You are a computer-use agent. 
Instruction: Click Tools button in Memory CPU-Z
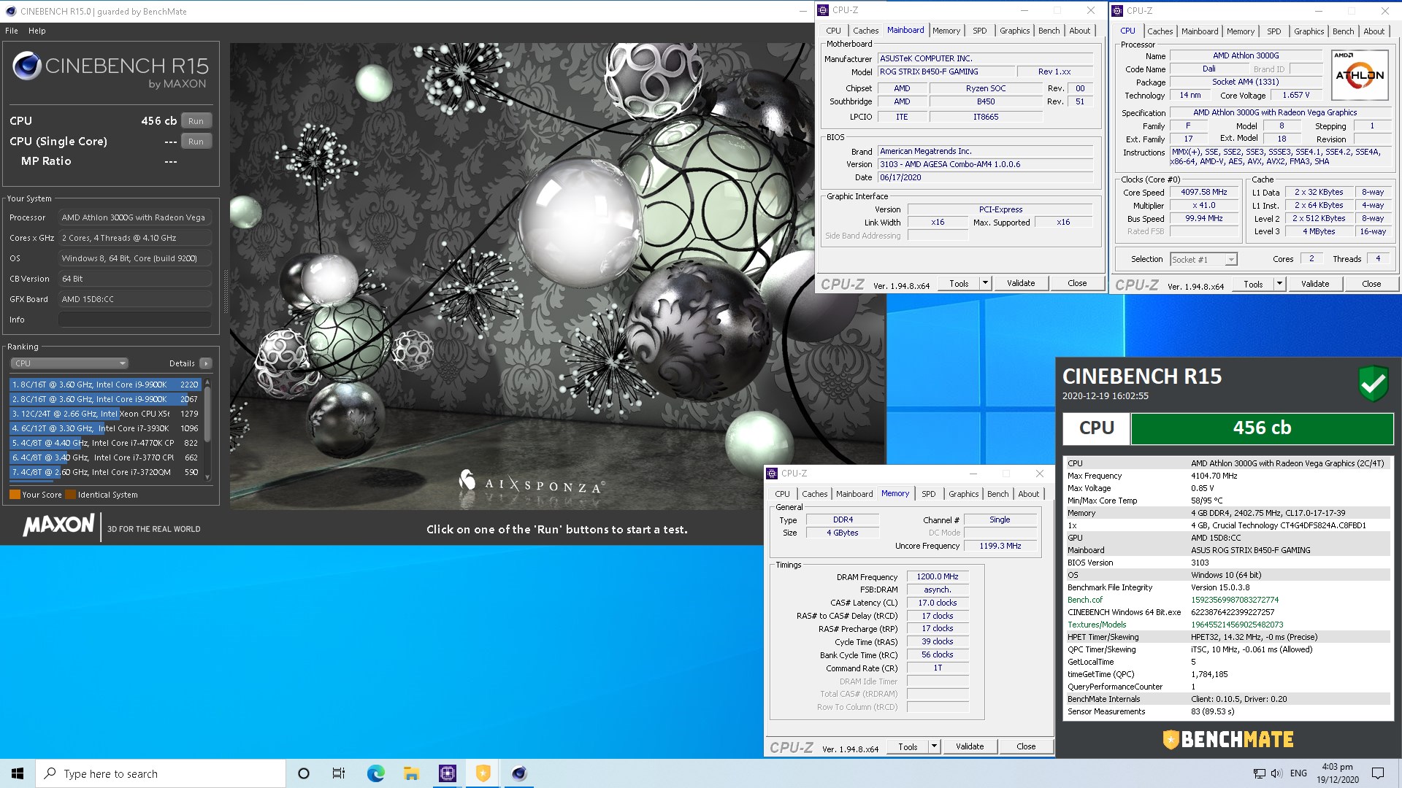pos(908,746)
